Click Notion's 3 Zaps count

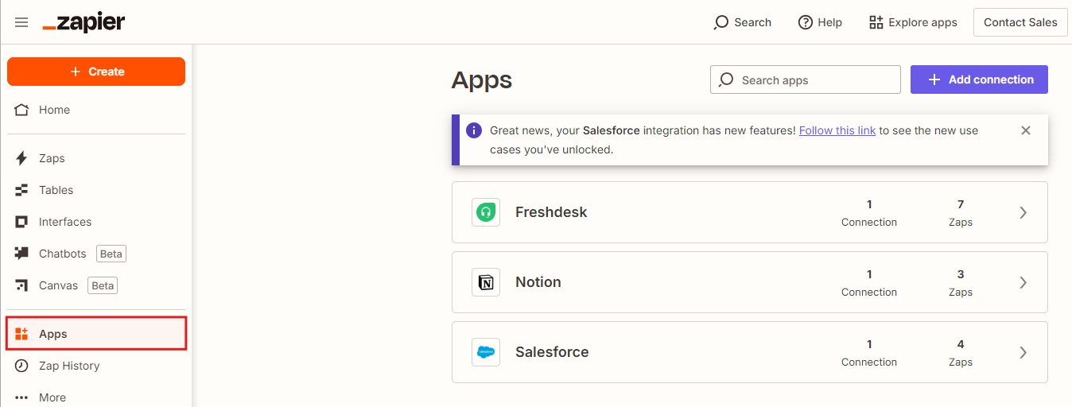click(961, 283)
